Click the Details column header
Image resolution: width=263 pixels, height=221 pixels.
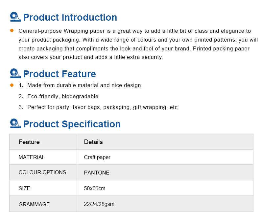coord(93,142)
